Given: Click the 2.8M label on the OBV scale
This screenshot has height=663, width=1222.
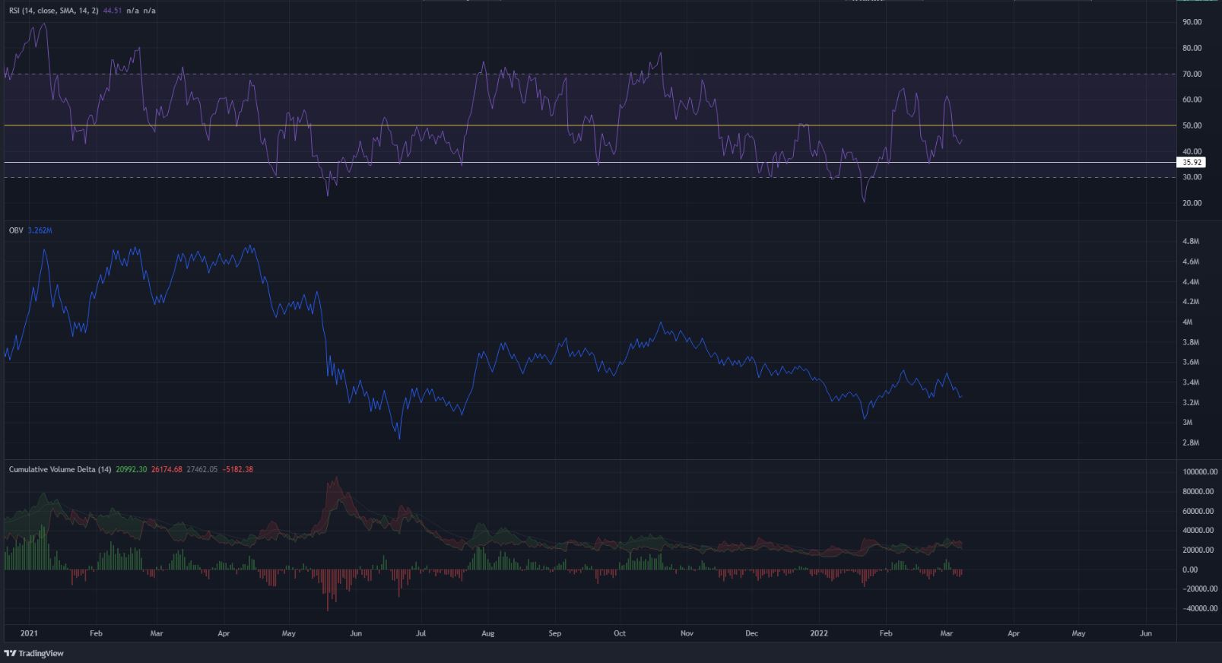Looking at the screenshot, I should (x=1192, y=443).
